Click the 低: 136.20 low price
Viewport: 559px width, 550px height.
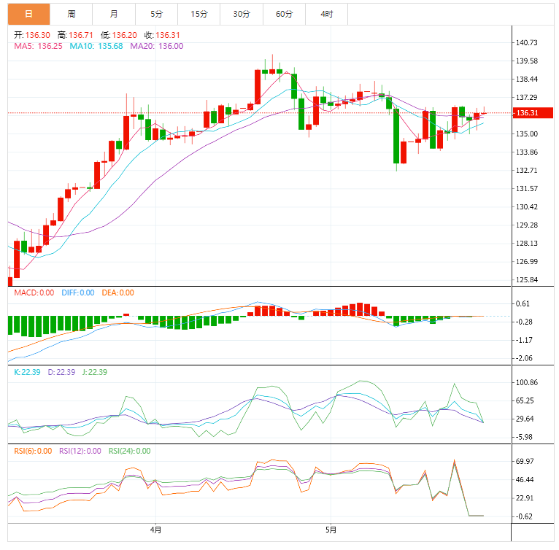tap(119, 35)
